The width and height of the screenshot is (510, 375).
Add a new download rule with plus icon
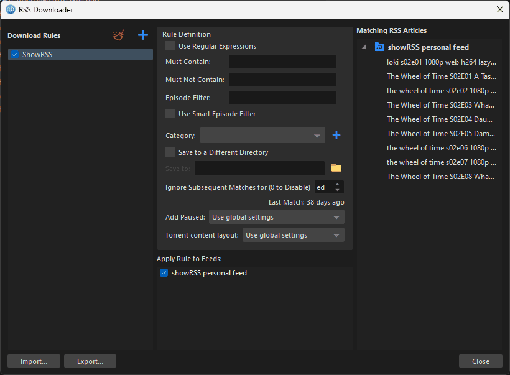143,35
